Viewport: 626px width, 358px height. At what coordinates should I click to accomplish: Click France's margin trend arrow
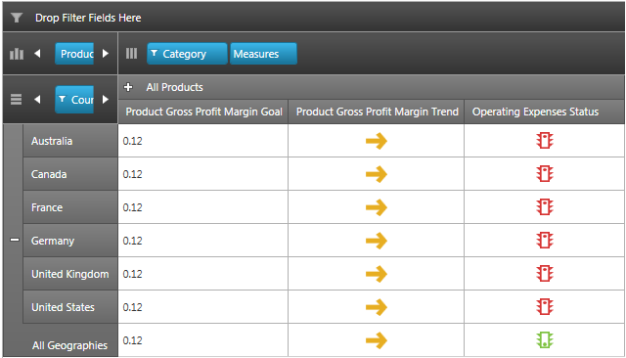(x=376, y=207)
